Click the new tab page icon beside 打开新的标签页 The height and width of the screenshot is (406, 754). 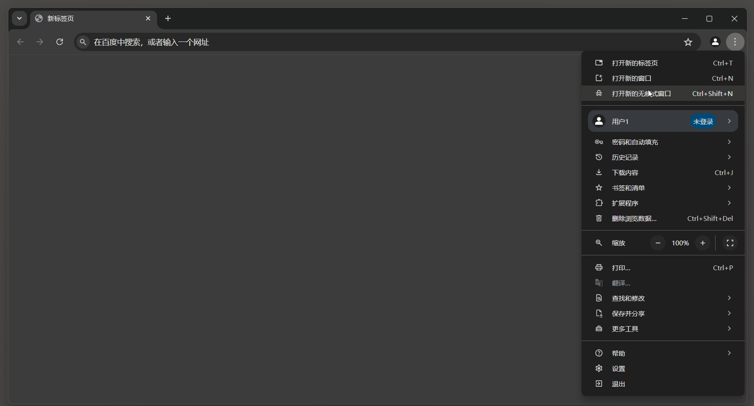[599, 63]
